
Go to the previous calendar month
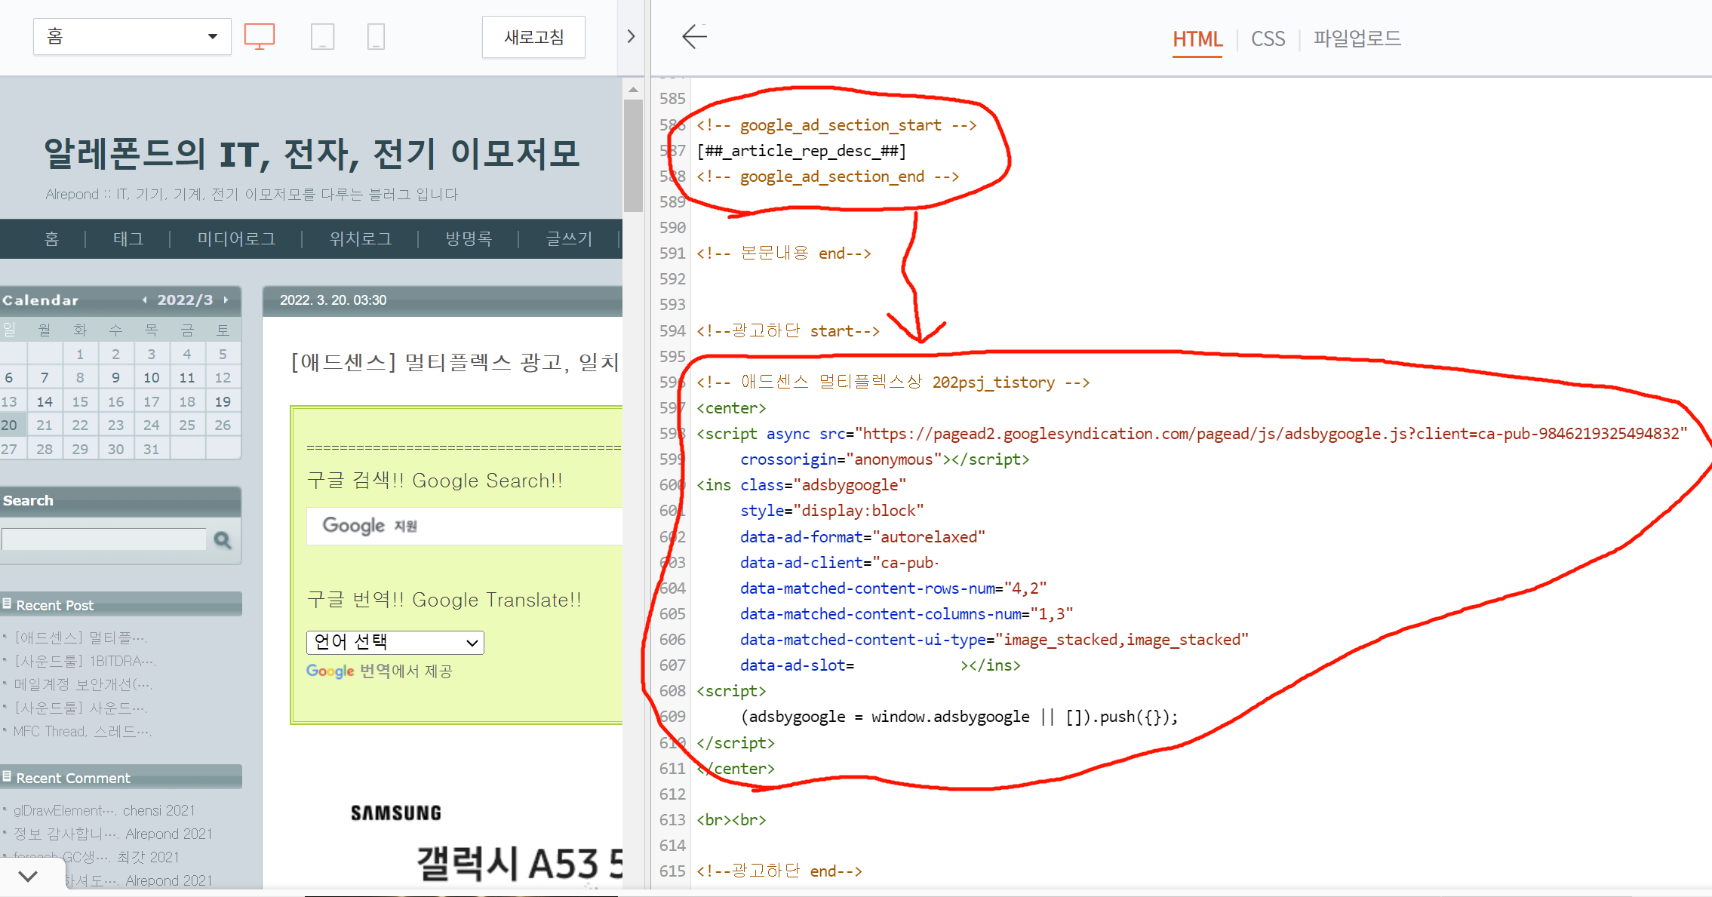144,300
